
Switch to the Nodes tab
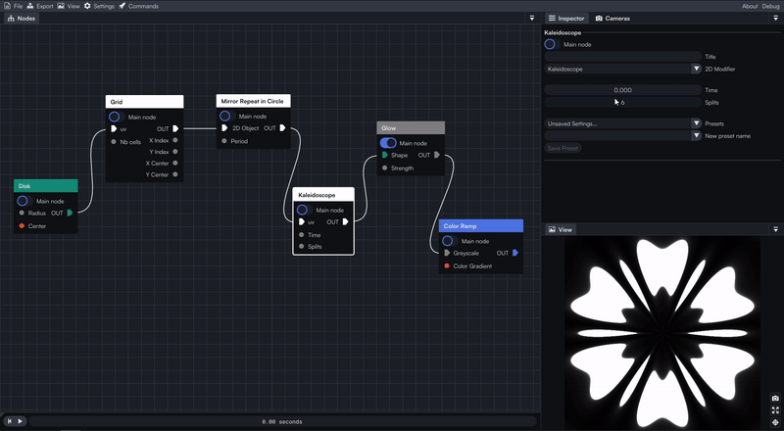point(22,18)
